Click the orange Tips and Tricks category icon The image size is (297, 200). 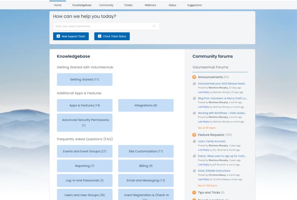[x=194, y=192]
